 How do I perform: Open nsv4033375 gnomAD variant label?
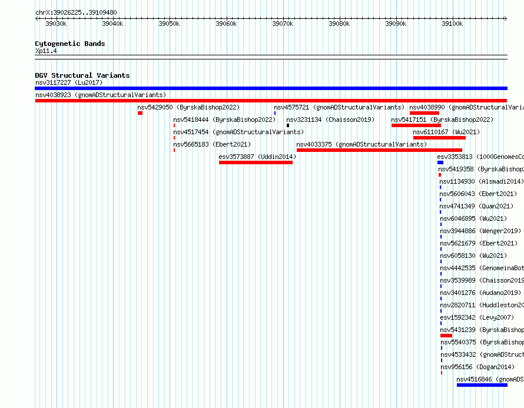click(x=362, y=144)
